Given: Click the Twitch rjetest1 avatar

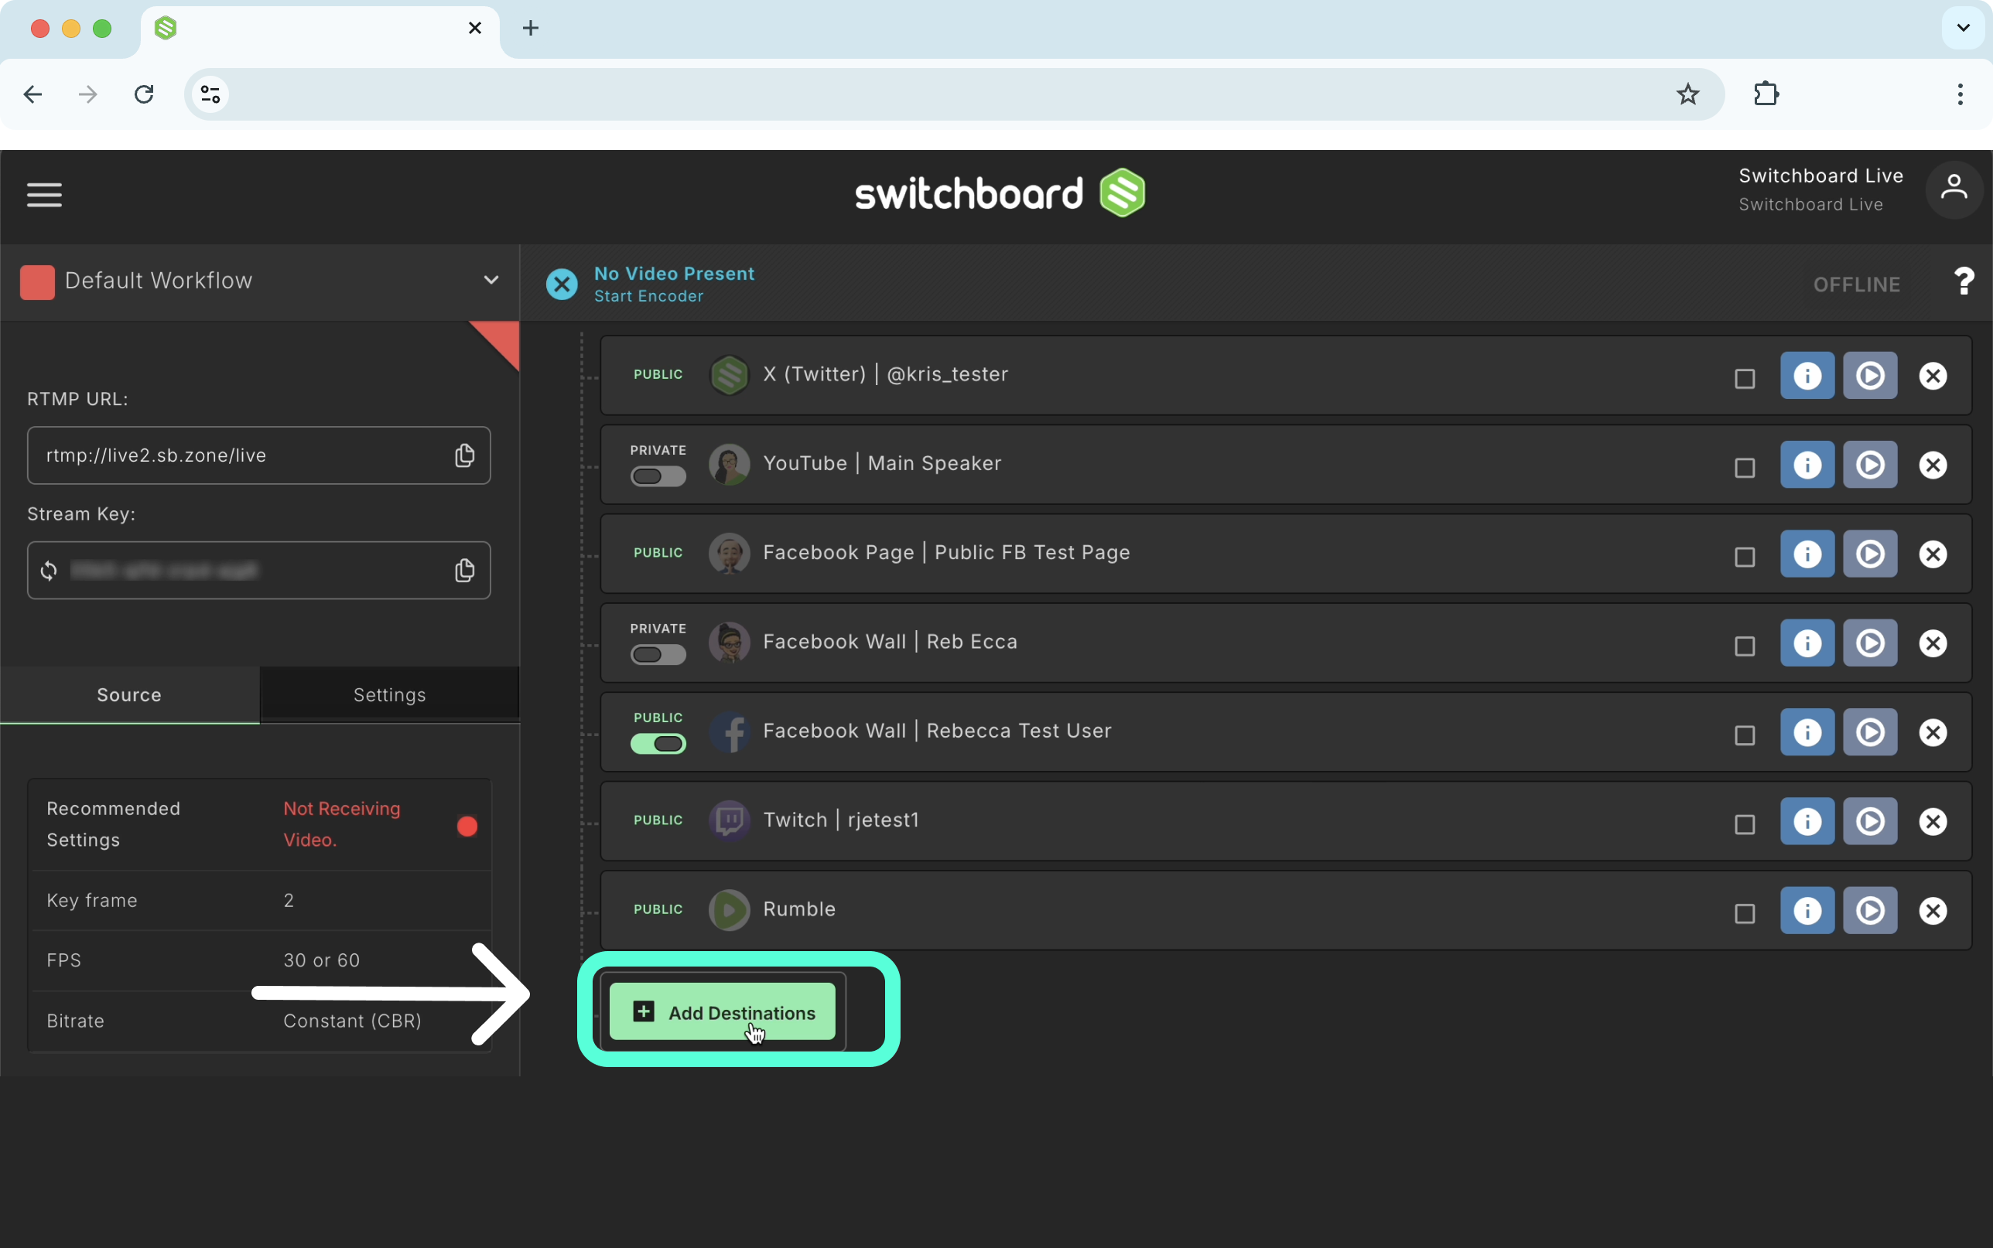Looking at the screenshot, I should pyautogui.click(x=729, y=820).
